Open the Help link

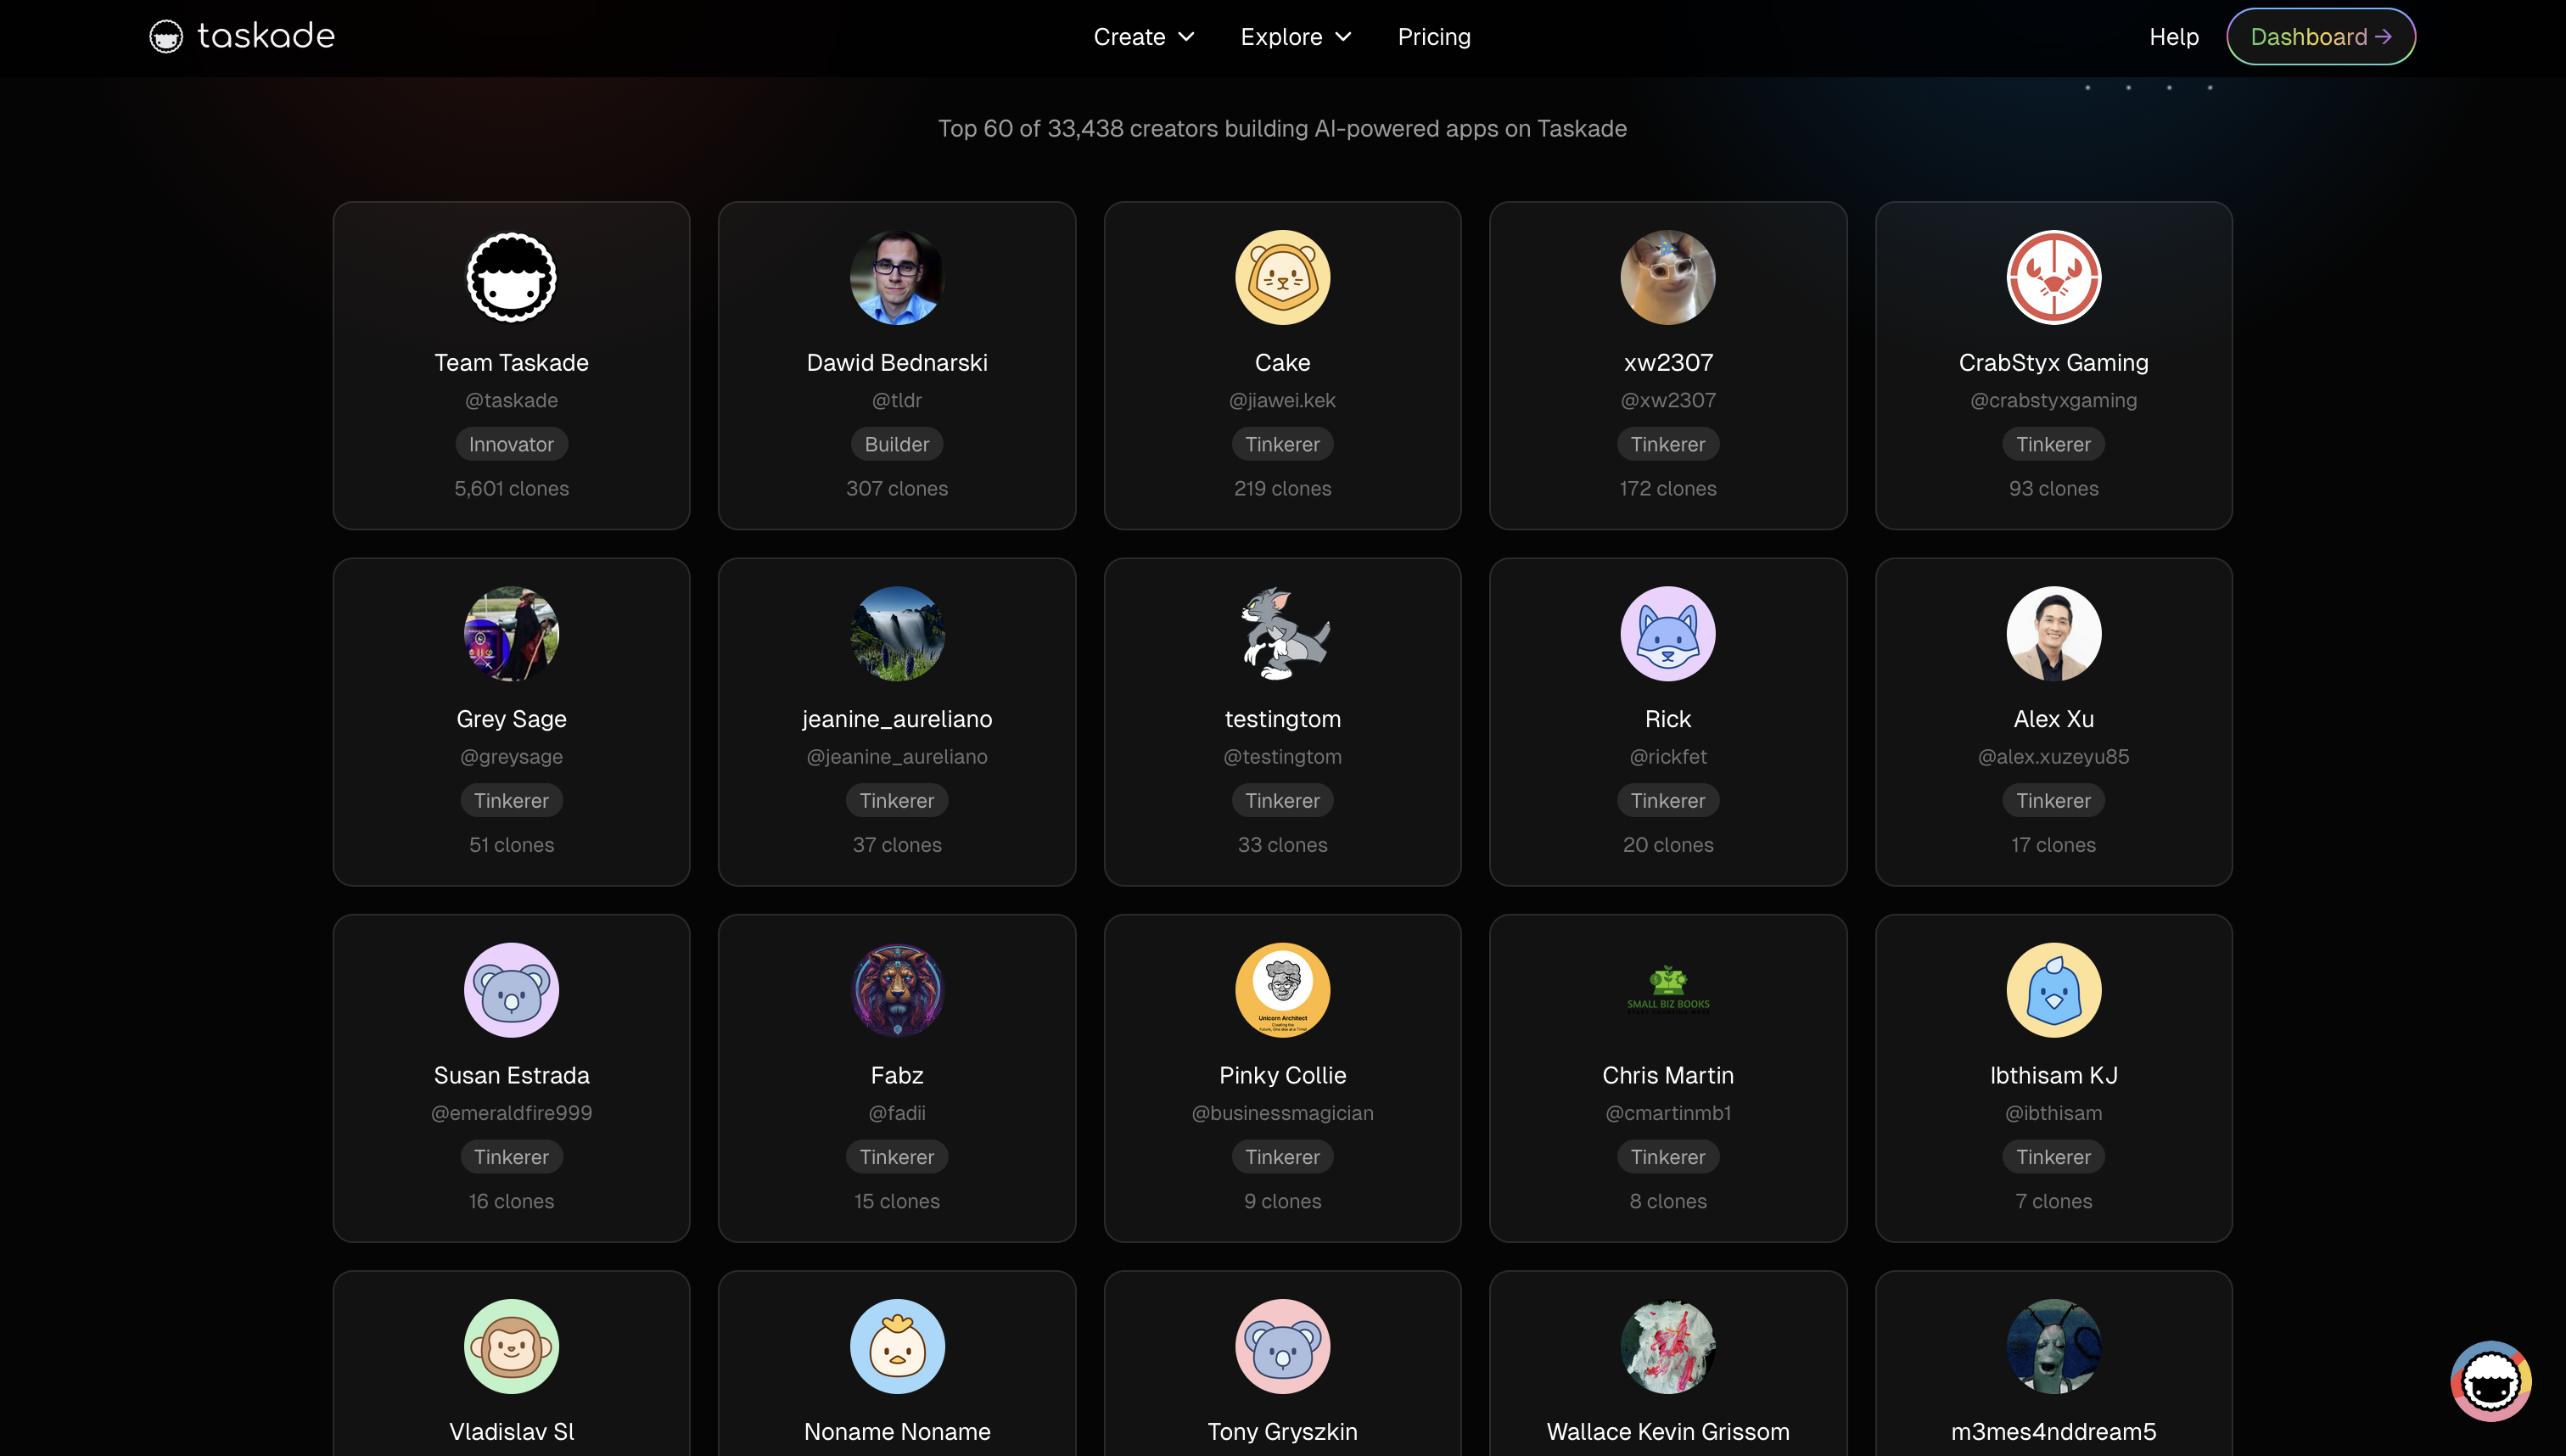pos(2173,37)
